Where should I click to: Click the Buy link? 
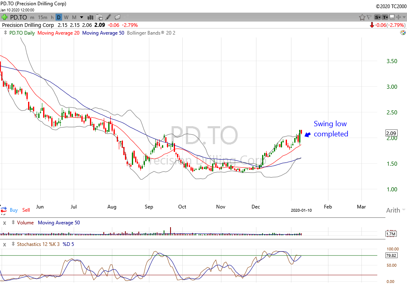click(14, 210)
